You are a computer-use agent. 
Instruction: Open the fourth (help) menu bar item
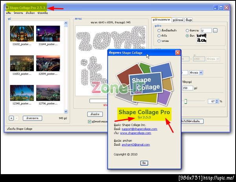tap(43, 13)
